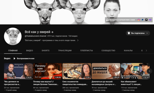Click the excursions link icon in banner
The height and width of the screenshot is (93, 154).
107,20
